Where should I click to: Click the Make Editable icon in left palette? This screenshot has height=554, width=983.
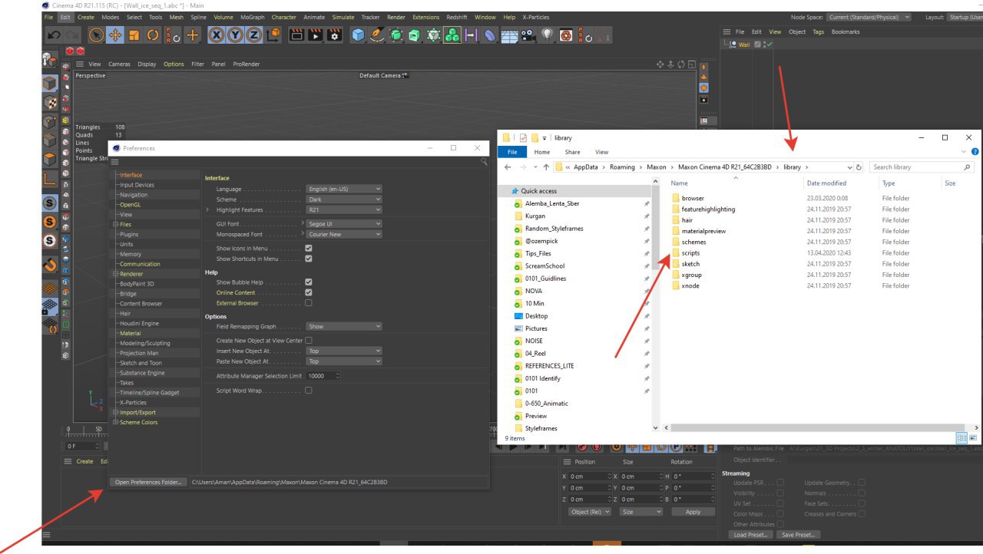50,58
